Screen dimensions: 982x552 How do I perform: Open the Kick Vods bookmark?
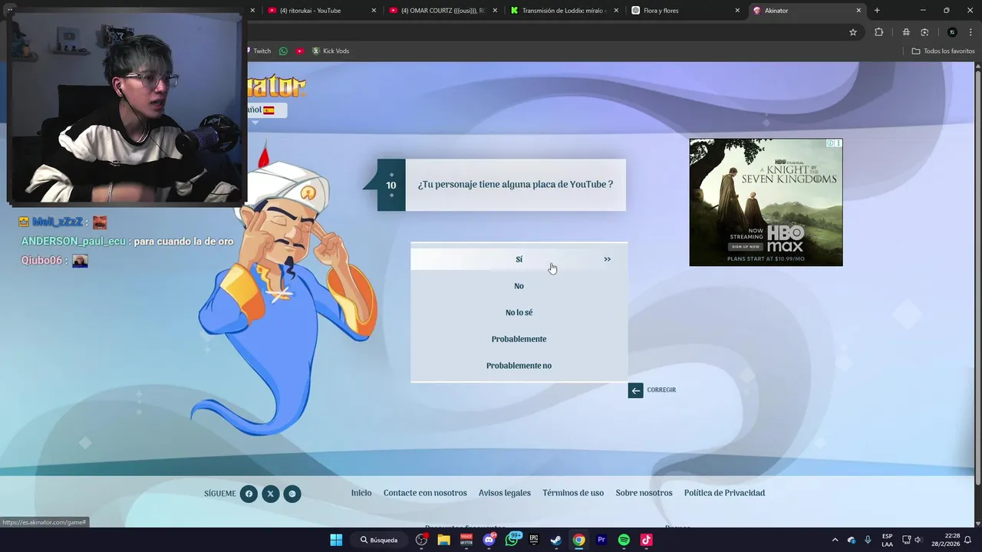331,51
